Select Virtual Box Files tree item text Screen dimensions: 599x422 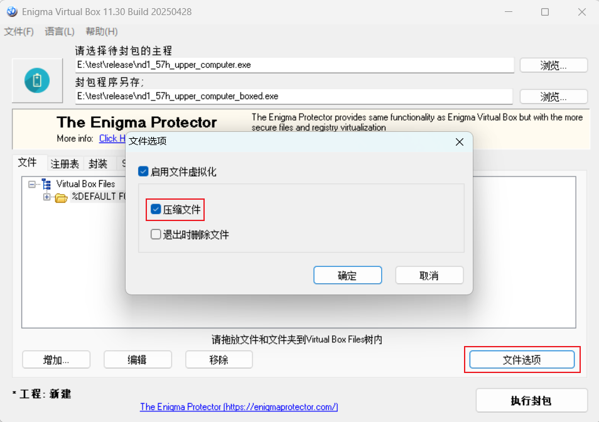pyautogui.click(x=85, y=184)
